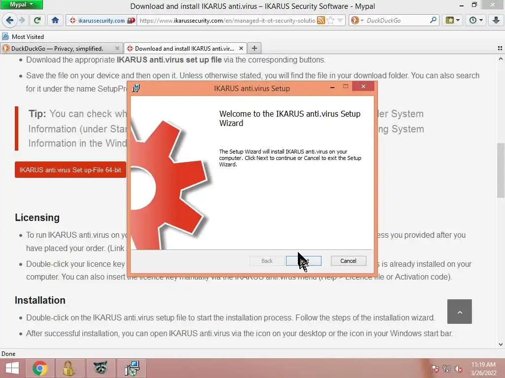Go forward with the browser forward arrow
This screenshot has height=378, width=505.
click(22, 20)
